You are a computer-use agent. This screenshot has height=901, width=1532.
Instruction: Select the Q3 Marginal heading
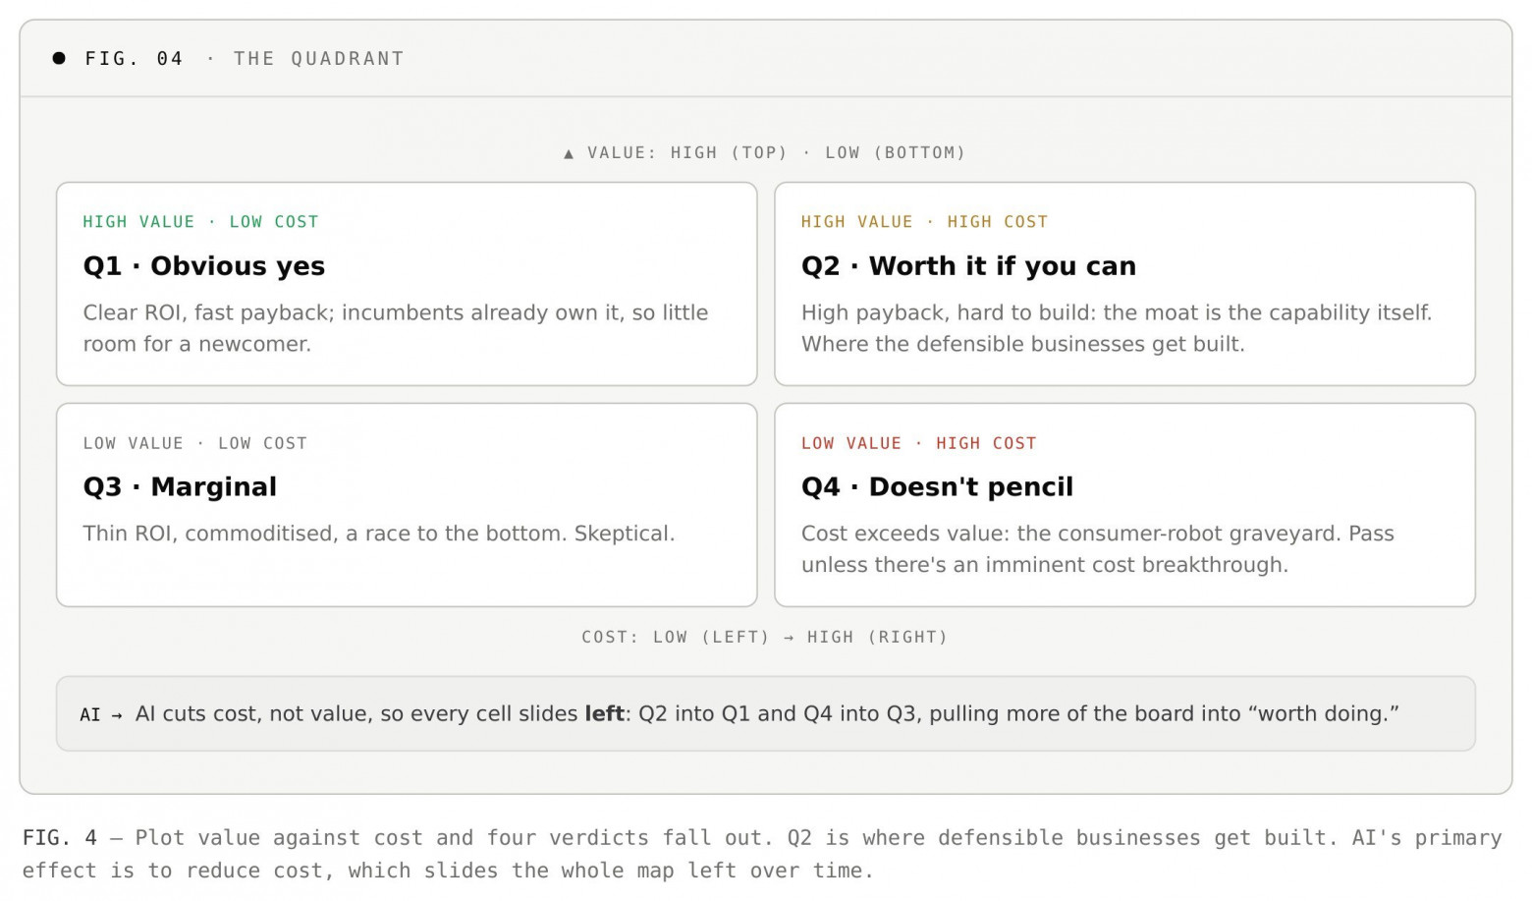pos(180,487)
